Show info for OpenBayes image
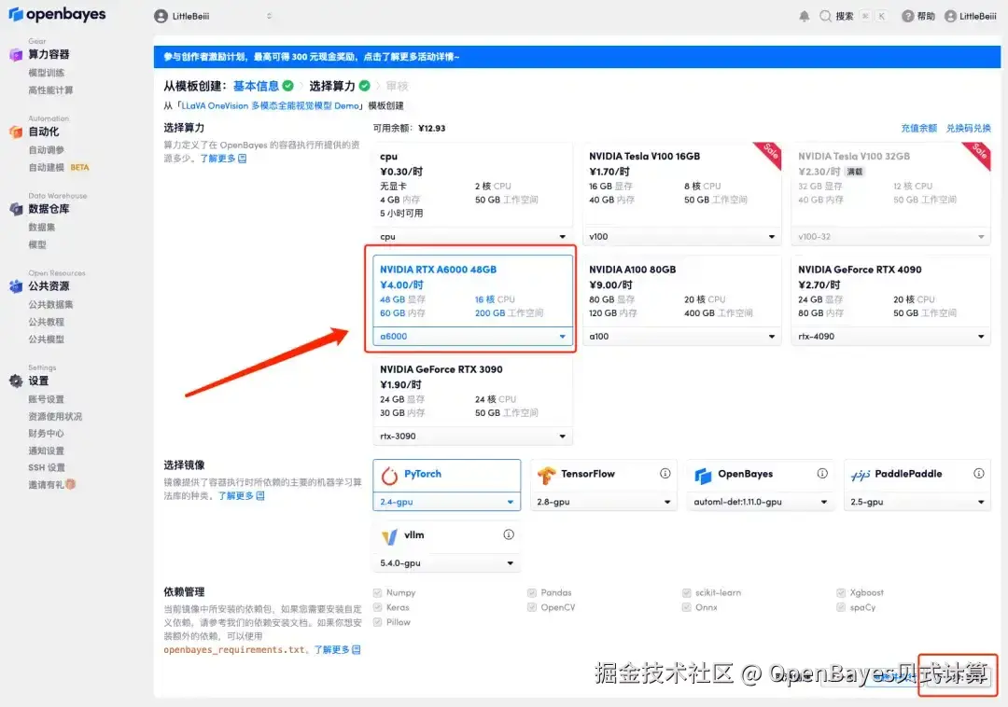 pos(822,473)
